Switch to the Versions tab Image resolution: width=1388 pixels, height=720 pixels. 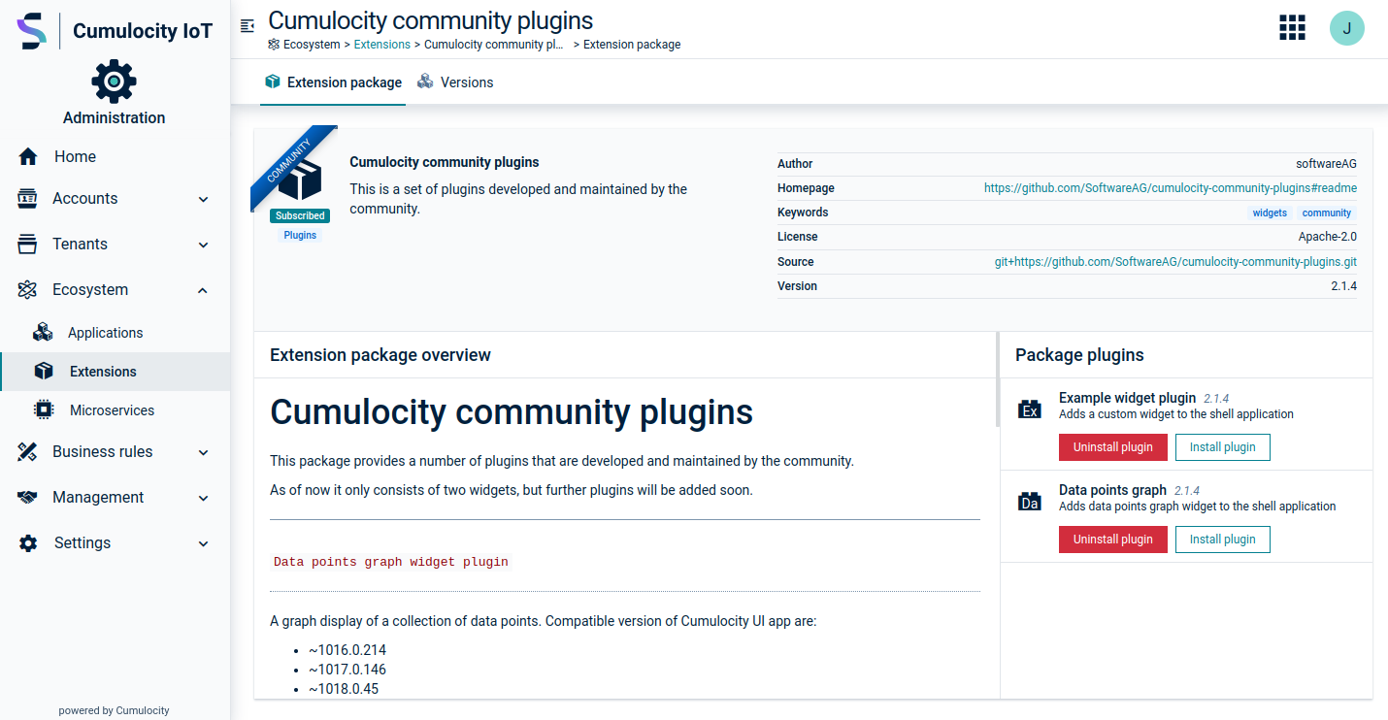455,82
